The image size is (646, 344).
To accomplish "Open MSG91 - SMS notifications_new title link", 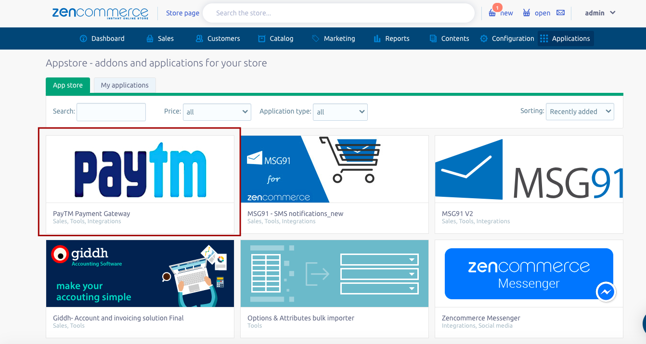I will [295, 214].
